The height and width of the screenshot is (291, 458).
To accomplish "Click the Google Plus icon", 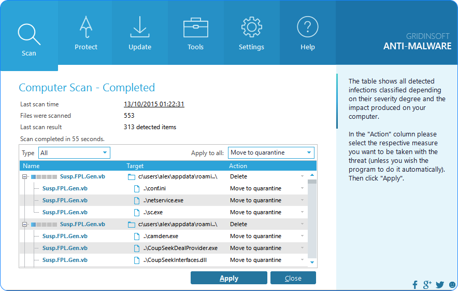I will pos(427,284).
